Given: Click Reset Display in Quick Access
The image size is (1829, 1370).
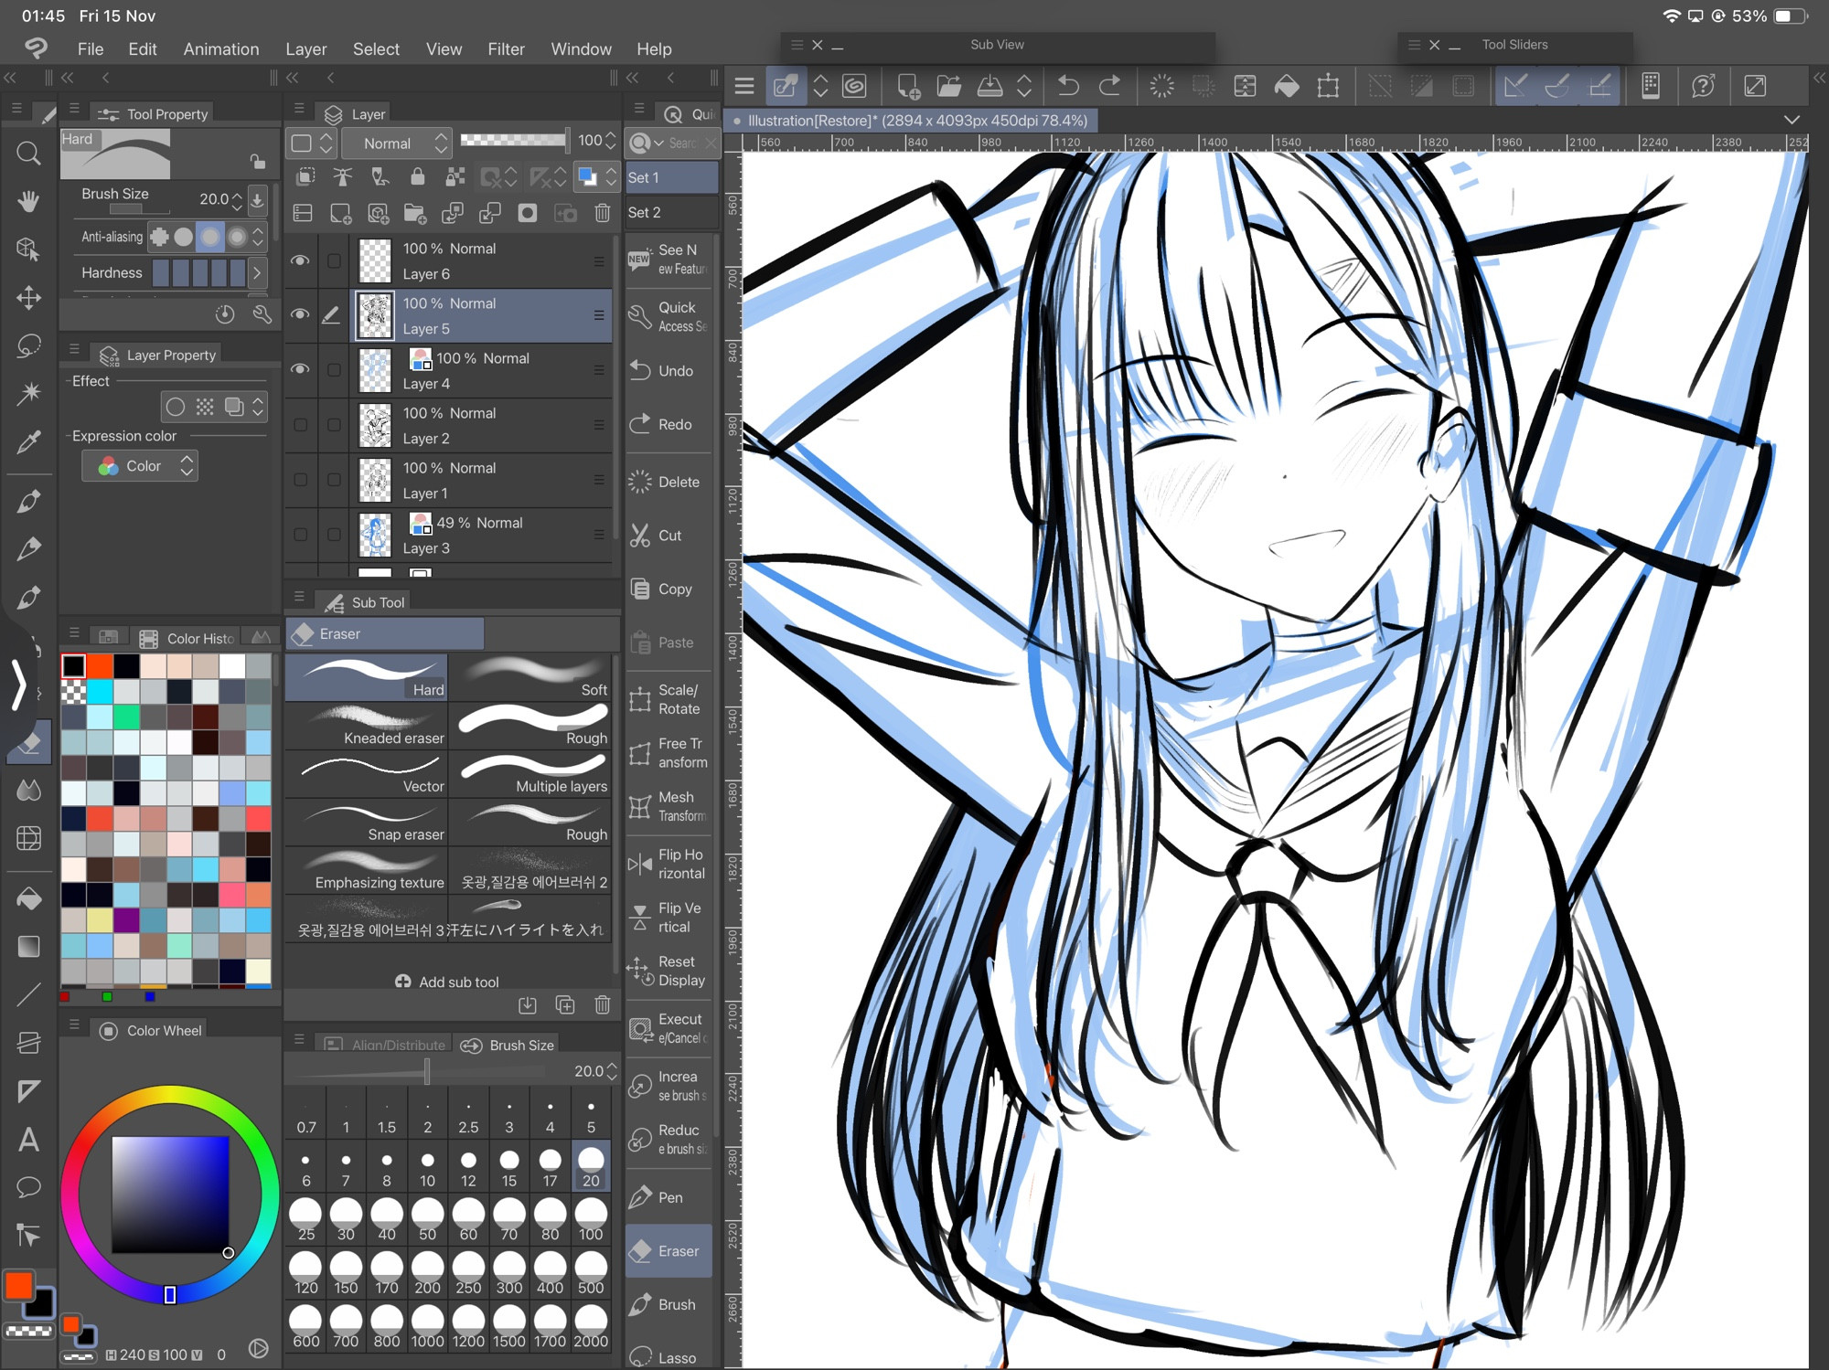Looking at the screenshot, I should [x=668, y=971].
